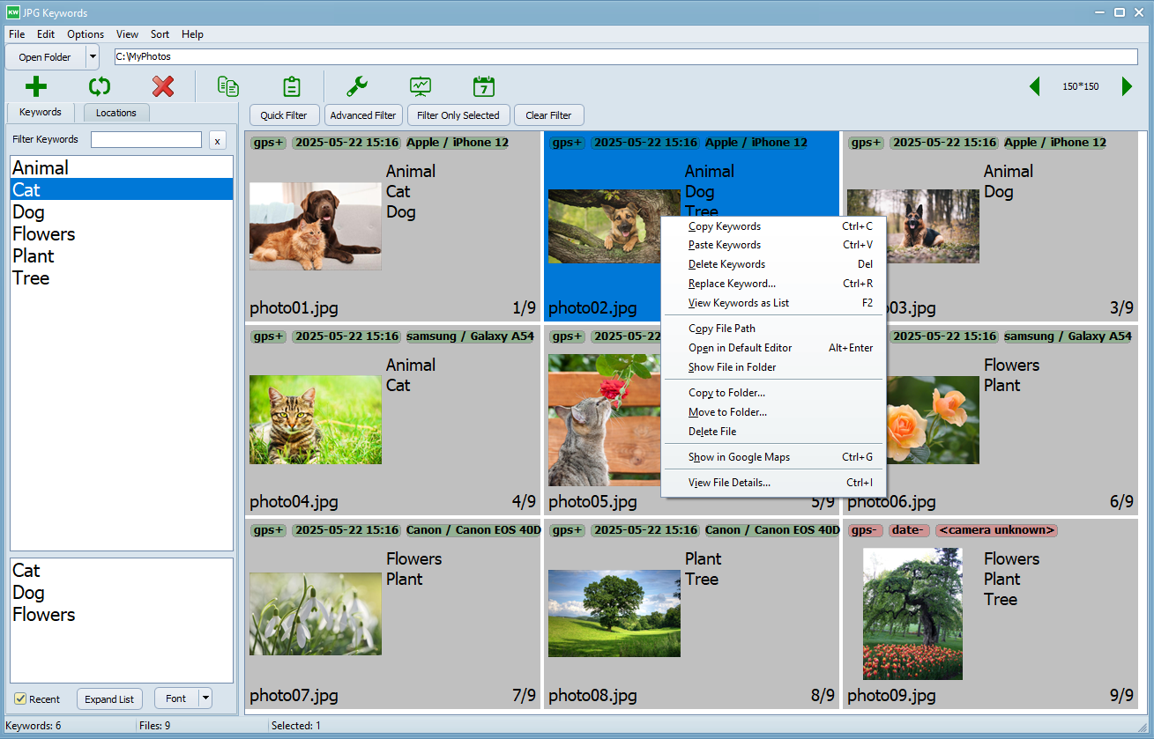Select View File Details... menu entry

(773, 483)
